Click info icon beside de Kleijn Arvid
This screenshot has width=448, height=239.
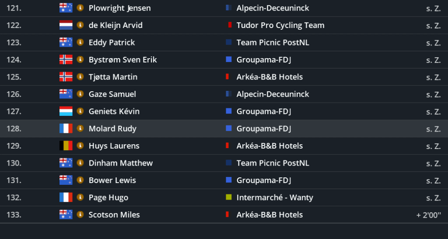80,25
